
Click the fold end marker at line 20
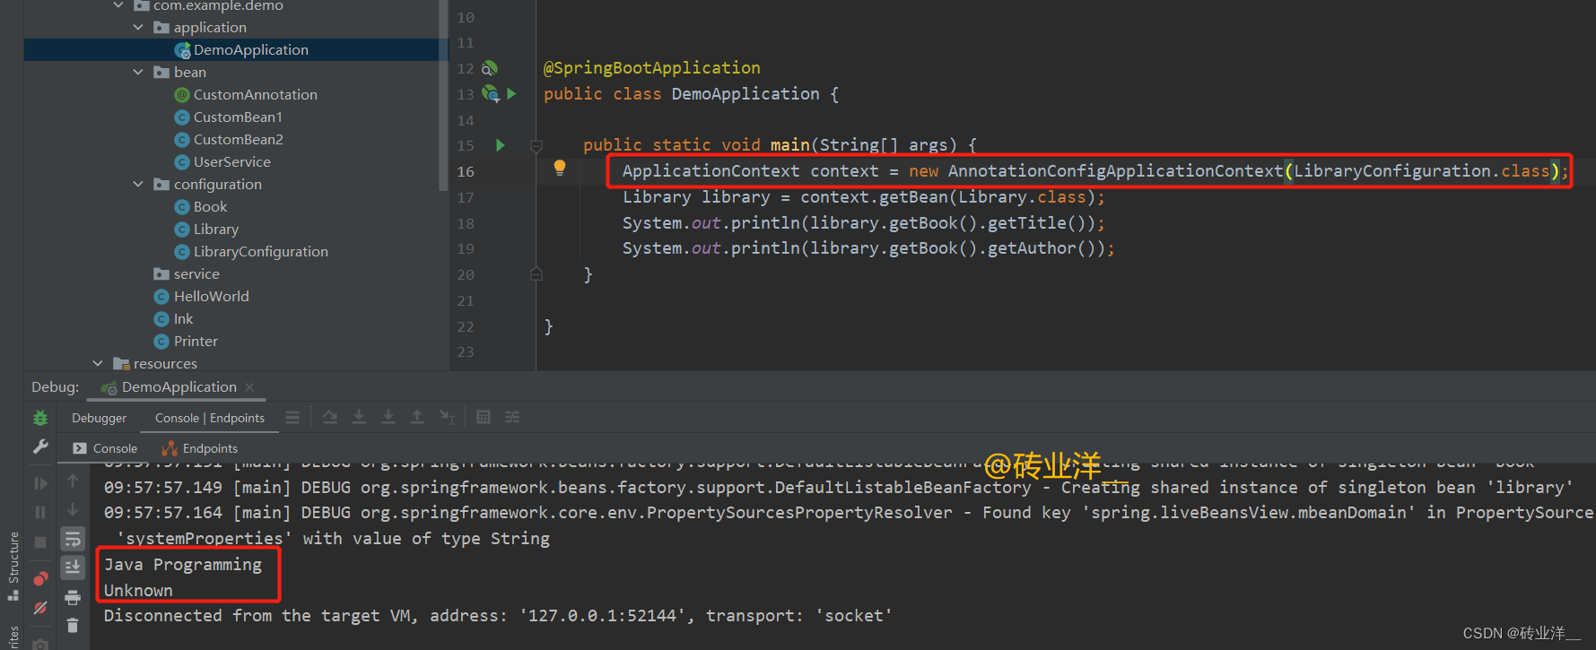pos(536,274)
